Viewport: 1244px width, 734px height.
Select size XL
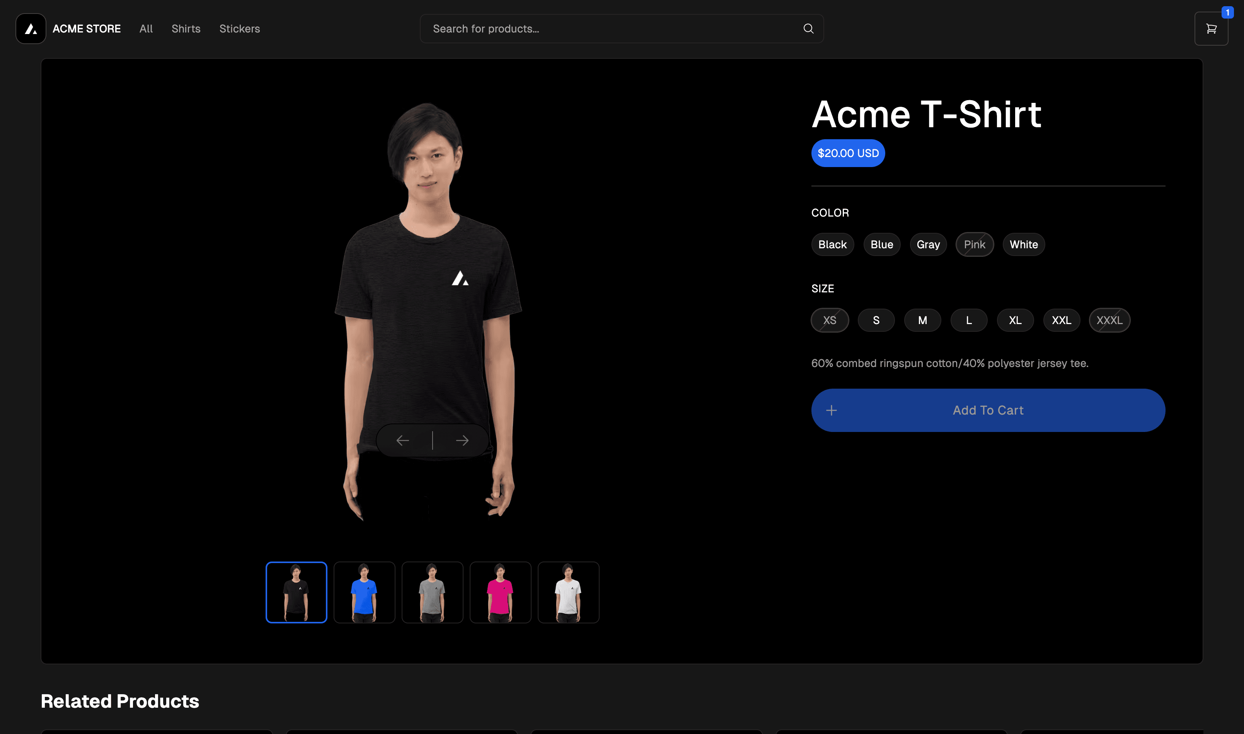coord(1015,320)
